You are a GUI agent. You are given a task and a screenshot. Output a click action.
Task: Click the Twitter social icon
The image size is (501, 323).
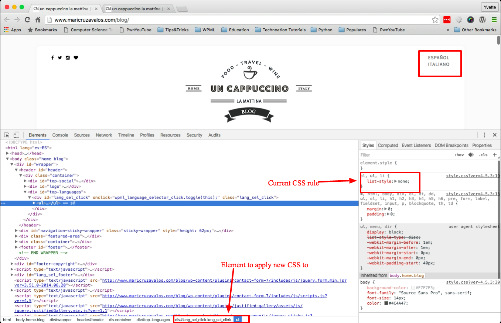(x=60, y=58)
